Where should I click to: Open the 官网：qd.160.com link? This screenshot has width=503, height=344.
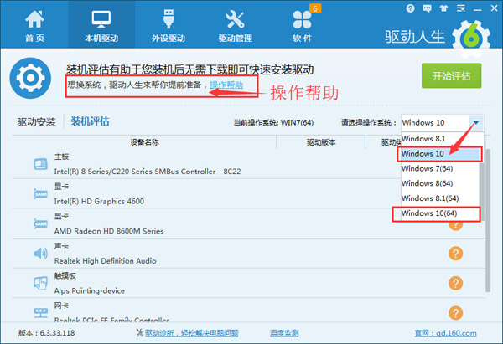[x=446, y=333]
